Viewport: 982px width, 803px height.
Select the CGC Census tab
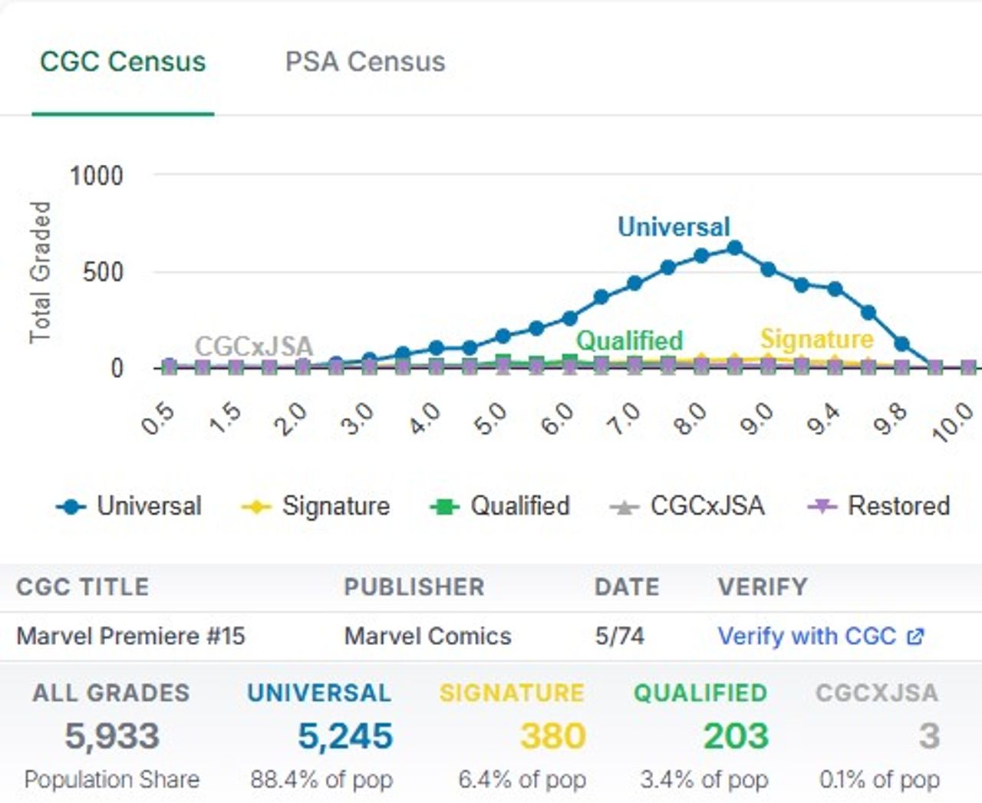point(123,62)
